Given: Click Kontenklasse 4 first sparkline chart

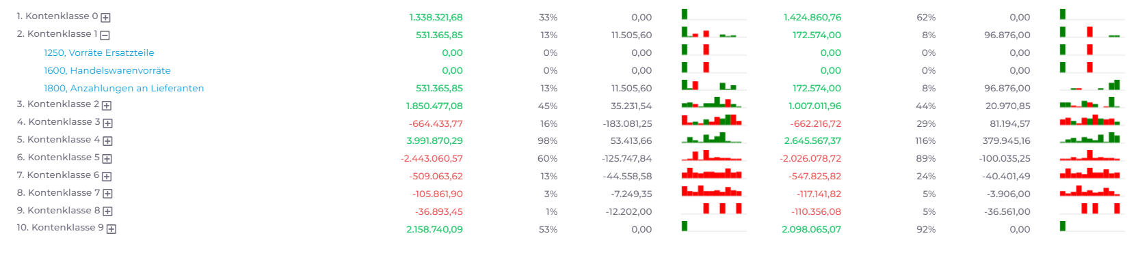Looking at the screenshot, I should point(712,138).
